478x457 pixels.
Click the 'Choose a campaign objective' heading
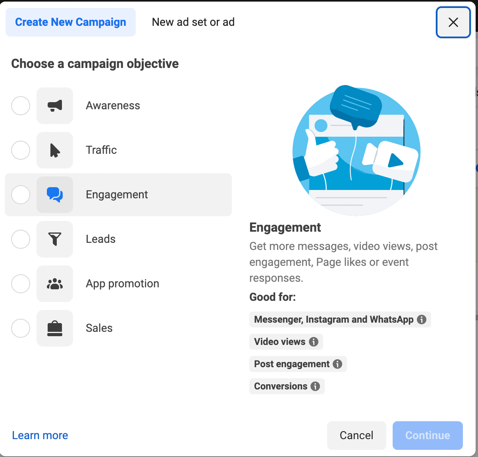point(95,64)
